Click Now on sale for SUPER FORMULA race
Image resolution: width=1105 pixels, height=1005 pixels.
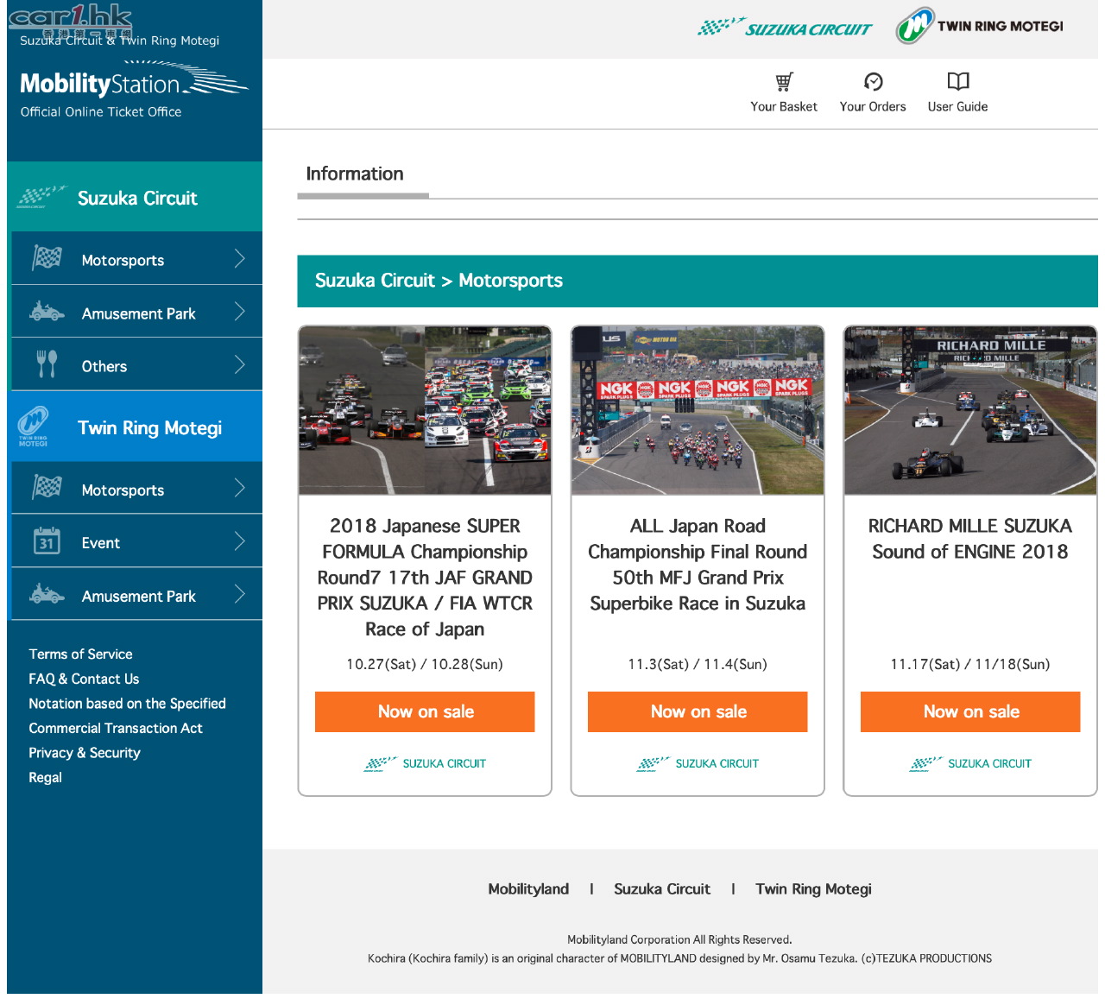425,711
